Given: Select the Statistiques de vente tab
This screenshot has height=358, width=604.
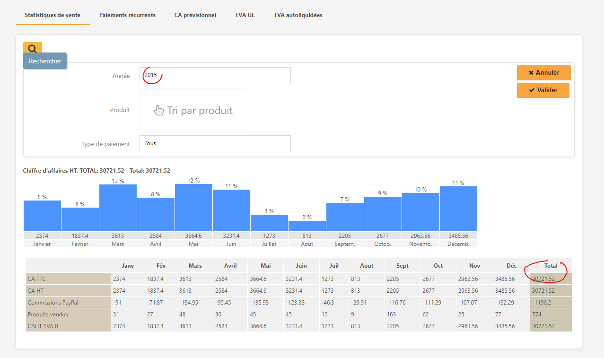Looking at the screenshot, I should tap(53, 15).
